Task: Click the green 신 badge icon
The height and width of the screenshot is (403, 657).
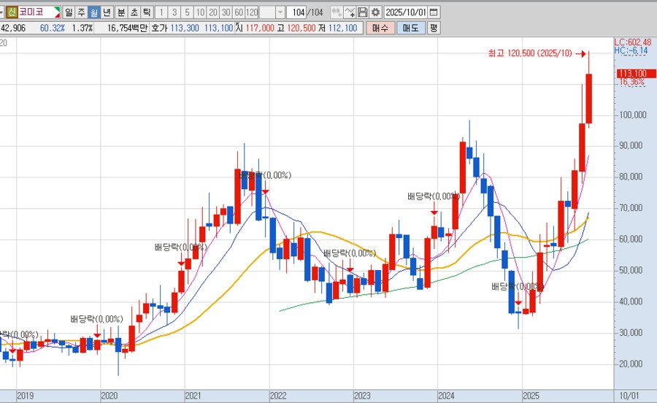Action: 12,12
